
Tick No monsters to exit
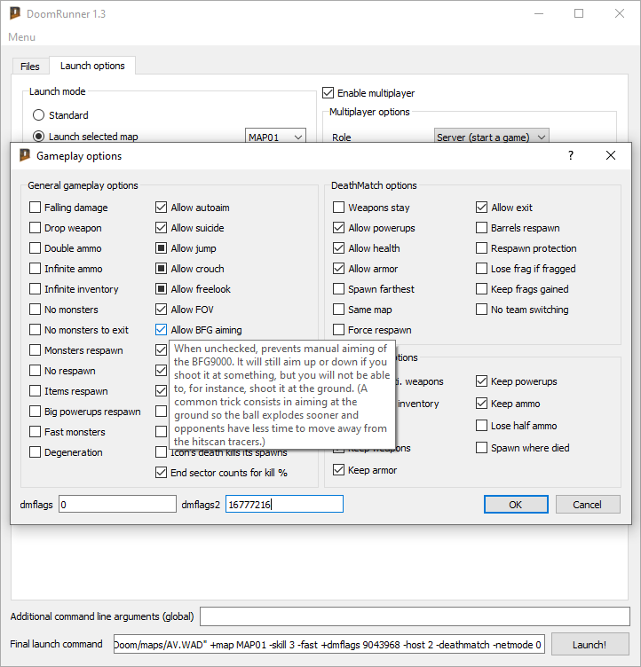pyautogui.click(x=35, y=330)
